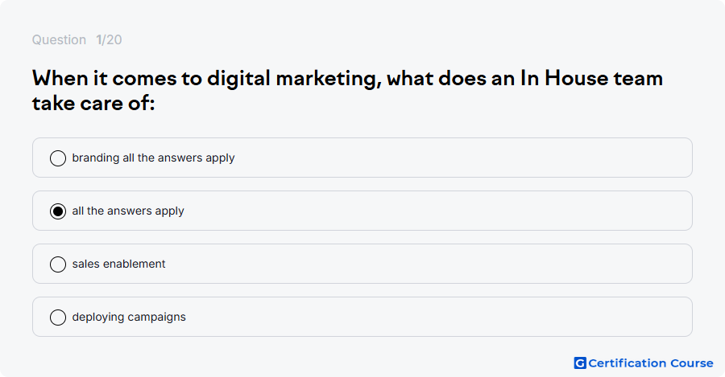Click the 'deploying campaigns' answer text
The image size is (725, 377).
pyautogui.click(x=129, y=317)
